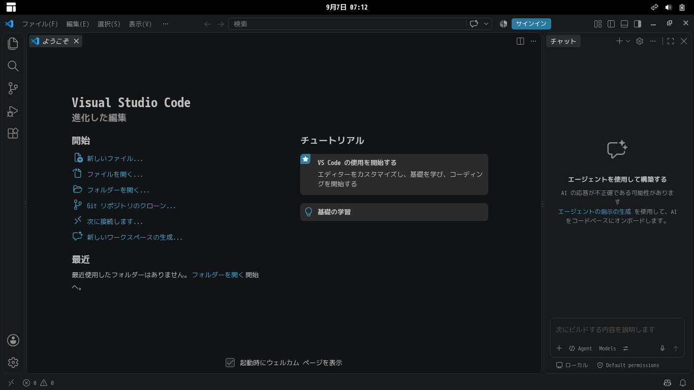
Task: Open the Manage gear in activity bar
Action: [x=13, y=363]
